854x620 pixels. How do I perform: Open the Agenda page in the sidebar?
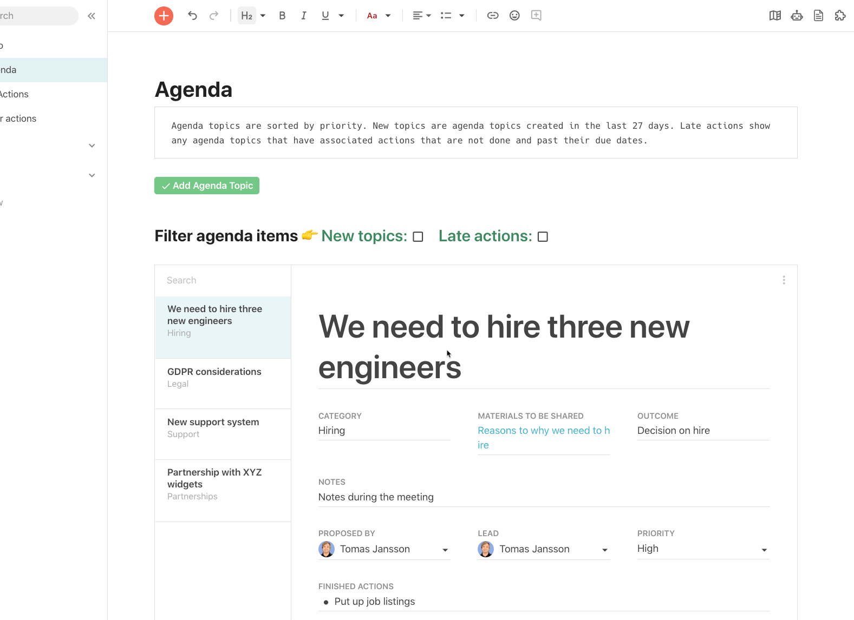53,70
